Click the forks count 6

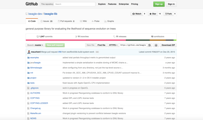[175, 14]
